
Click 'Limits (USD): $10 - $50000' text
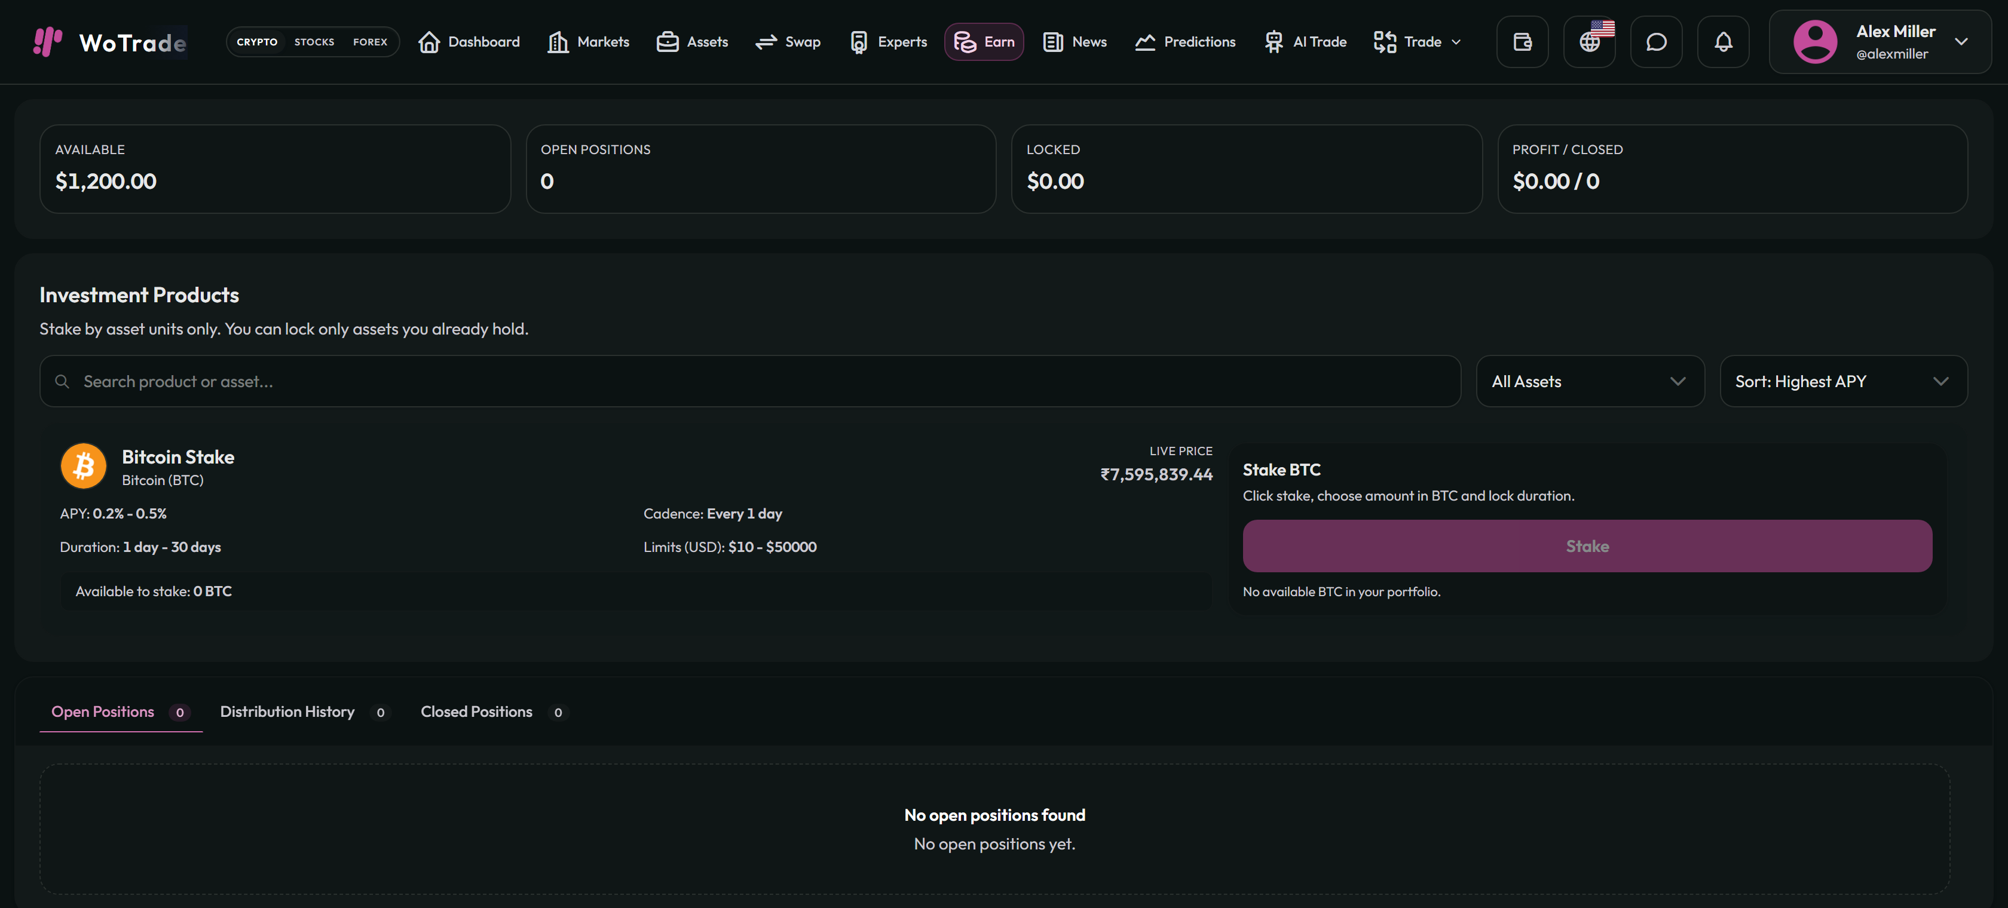click(730, 547)
